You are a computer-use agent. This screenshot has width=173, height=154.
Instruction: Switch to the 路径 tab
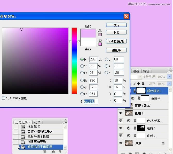(146, 71)
